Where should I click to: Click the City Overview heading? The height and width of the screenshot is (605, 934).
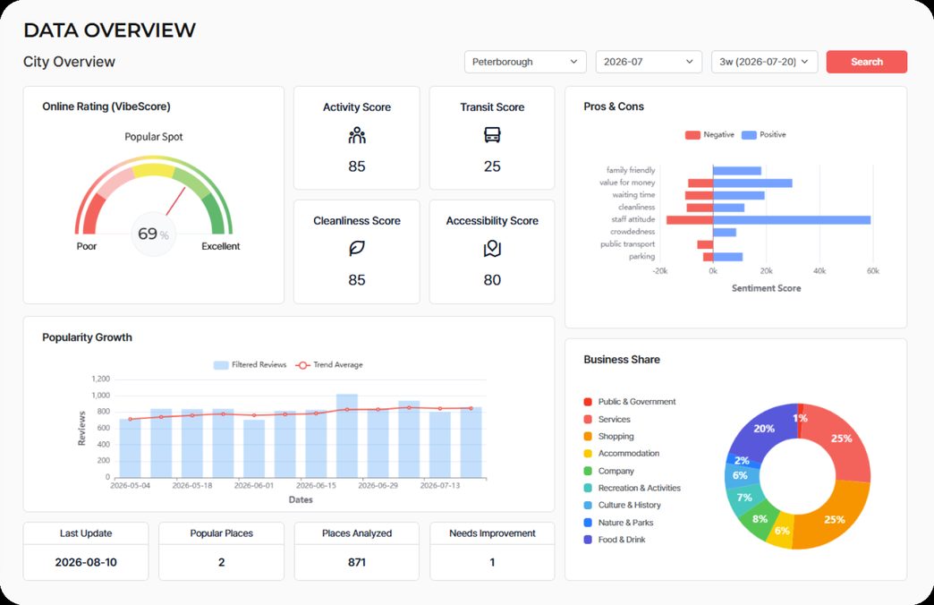(69, 62)
